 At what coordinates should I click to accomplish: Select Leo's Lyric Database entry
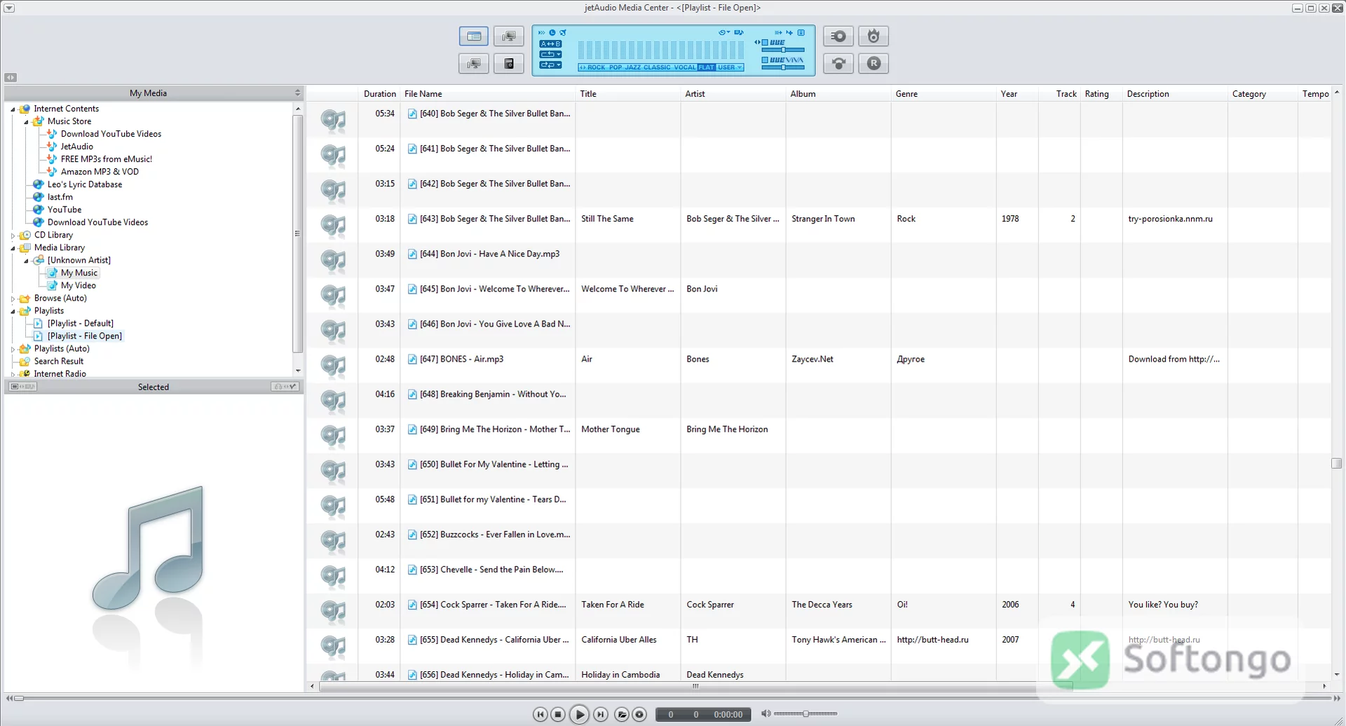(x=85, y=184)
